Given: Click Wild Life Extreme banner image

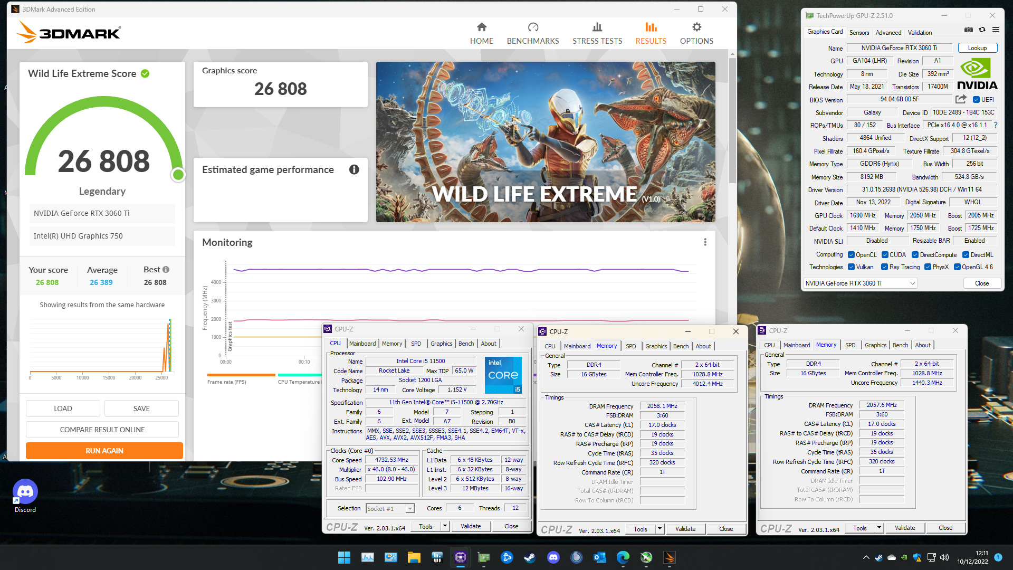Looking at the screenshot, I should [x=546, y=142].
